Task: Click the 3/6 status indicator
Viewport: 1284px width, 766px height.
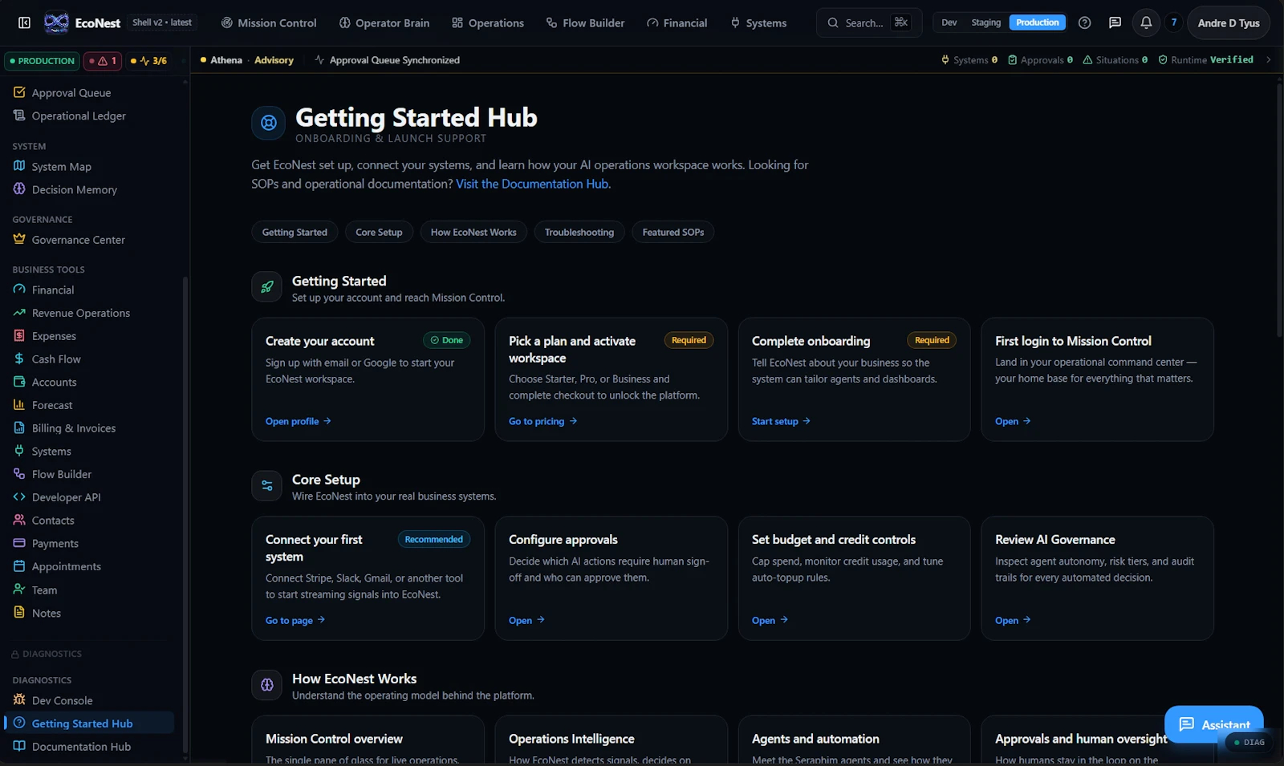Action: pyautogui.click(x=148, y=61)
